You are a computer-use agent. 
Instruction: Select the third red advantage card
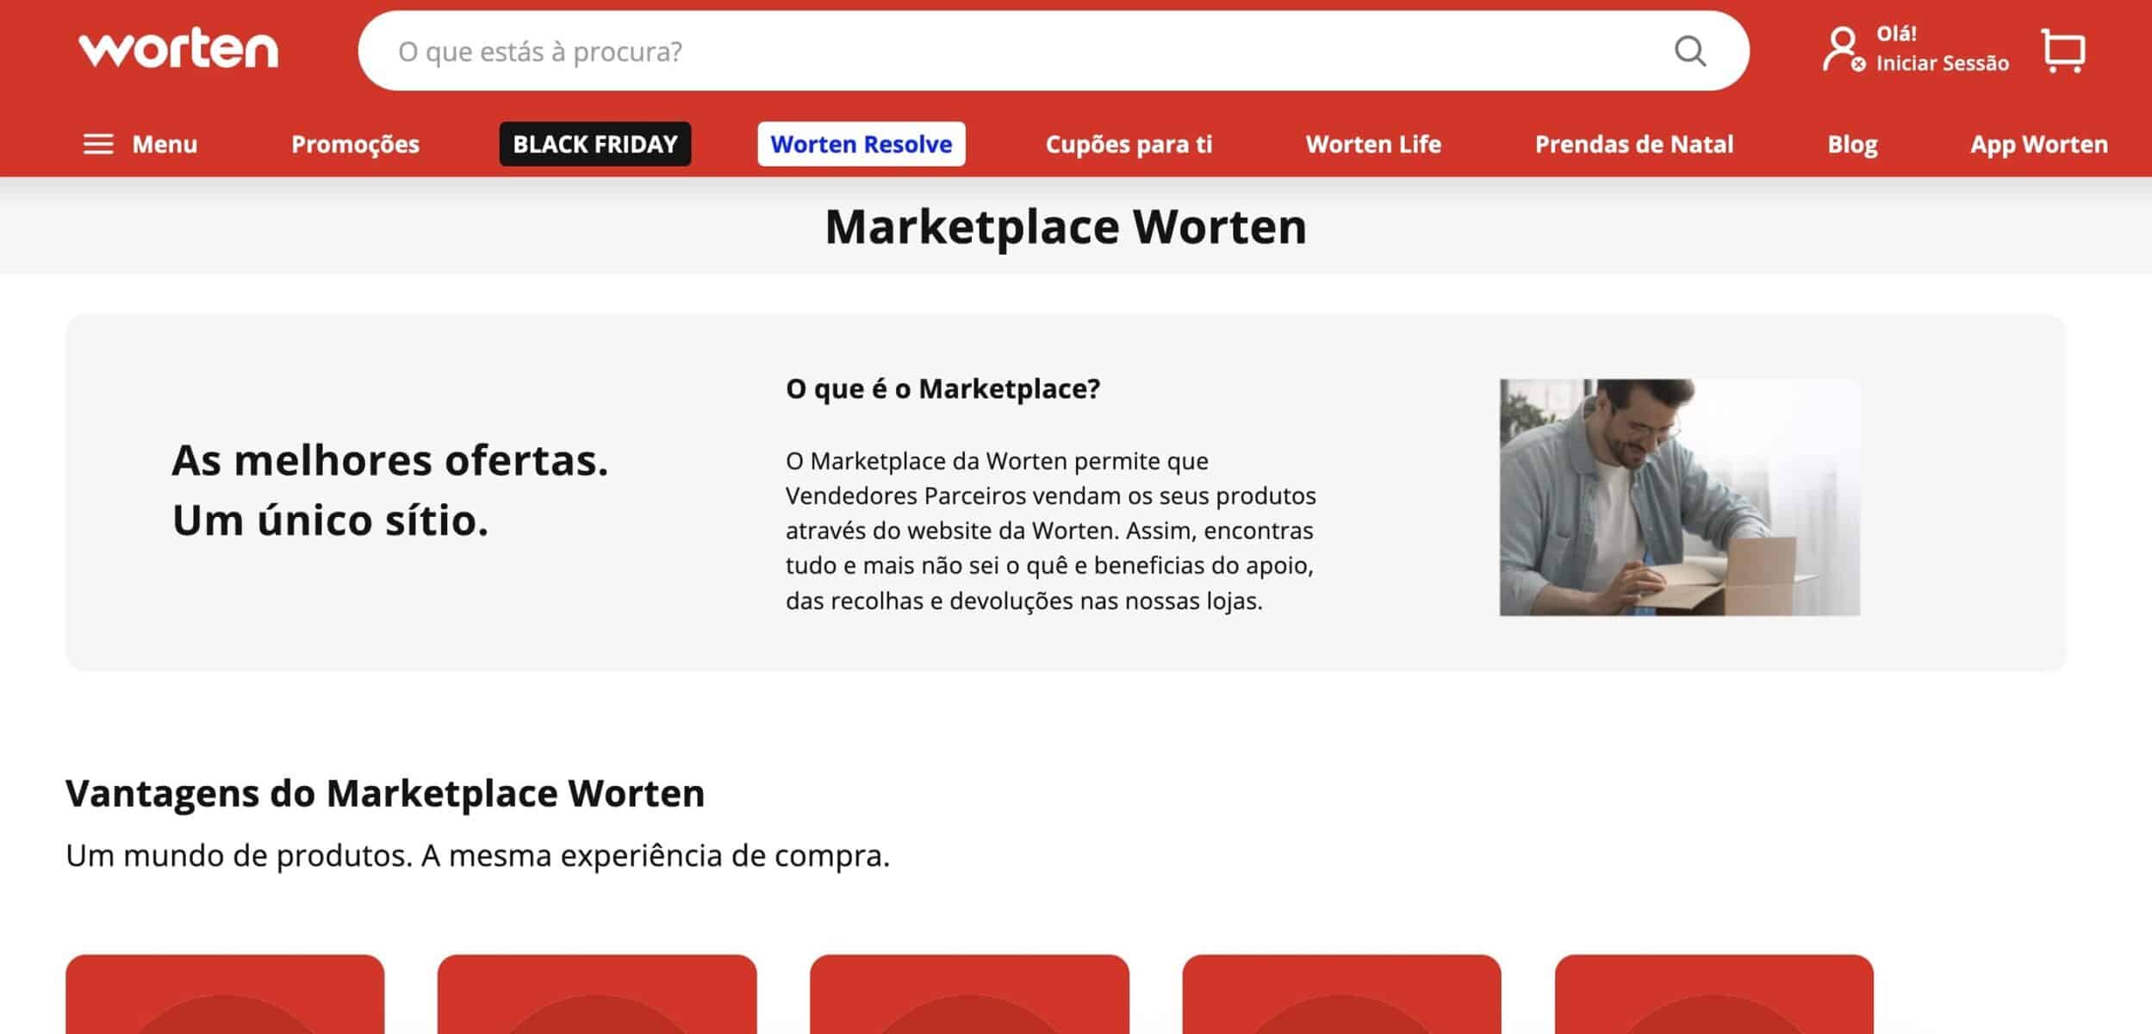pyautogui.click(x=969, y=995)
